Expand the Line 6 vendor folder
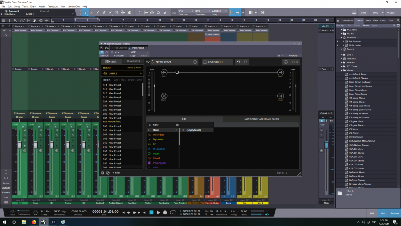The height and width of the screenshot is (226, 401). (341, 55)
